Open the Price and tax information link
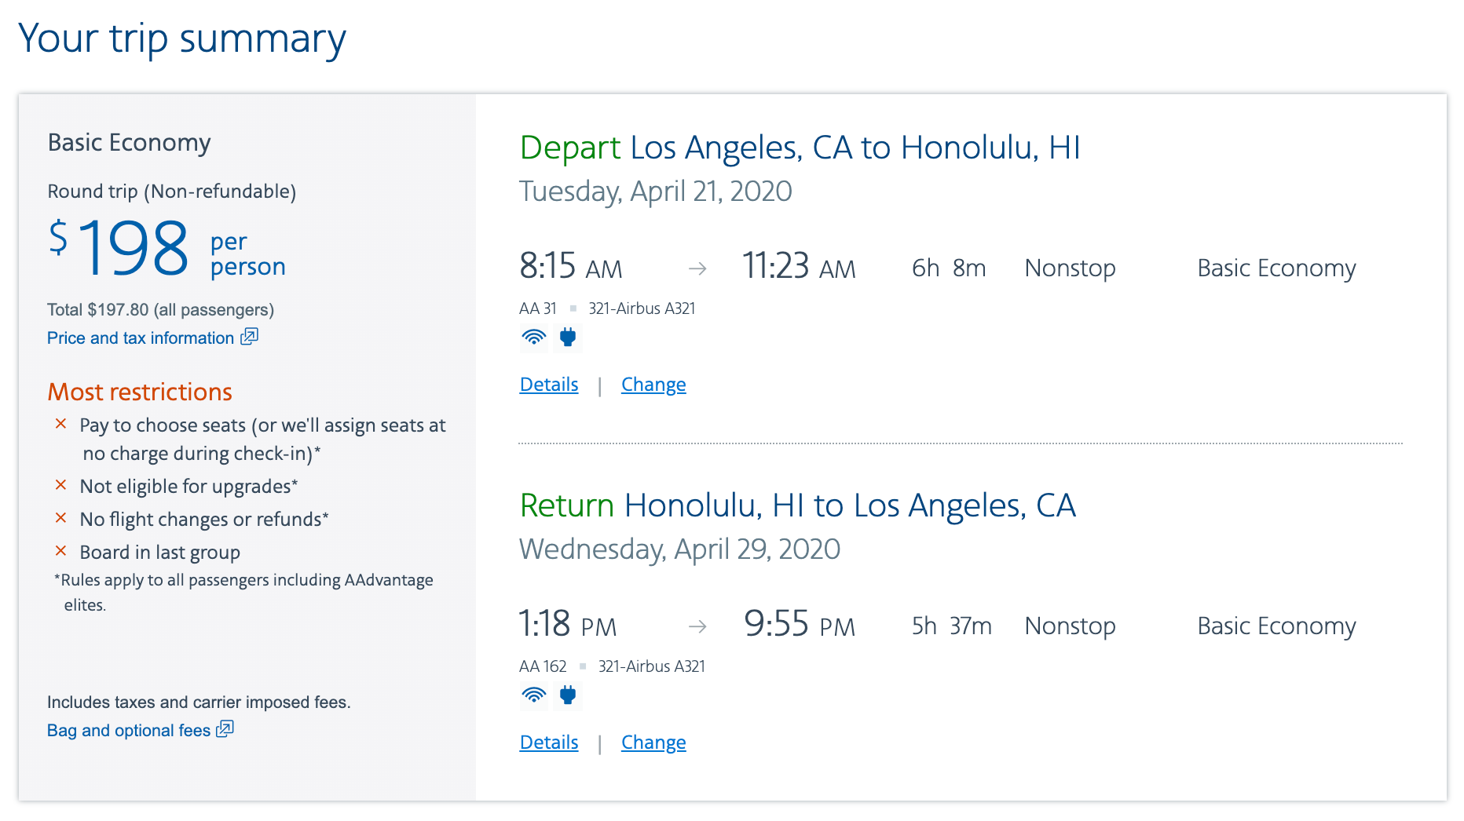Viewport: 1464px width, 821px height. click(141, 338)
